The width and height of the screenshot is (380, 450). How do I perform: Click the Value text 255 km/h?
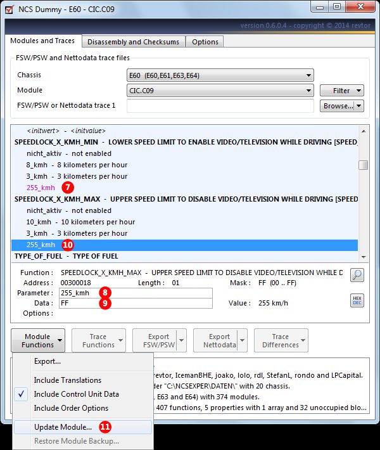(273, 303)
